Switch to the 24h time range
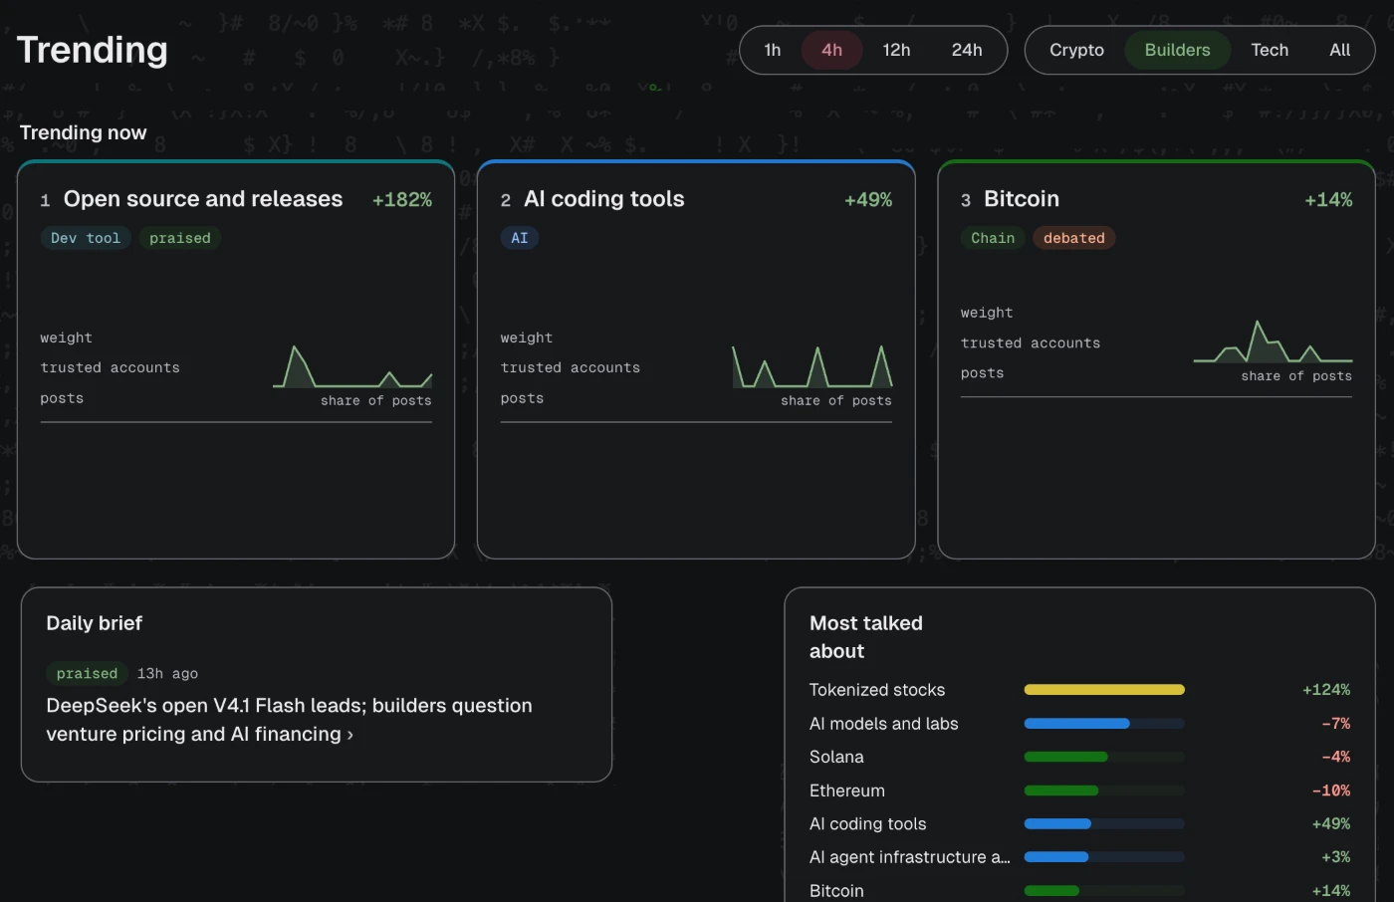 967,50
